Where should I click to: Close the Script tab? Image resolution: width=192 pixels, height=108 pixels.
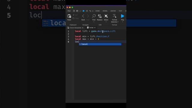click(x=95, y=28)
